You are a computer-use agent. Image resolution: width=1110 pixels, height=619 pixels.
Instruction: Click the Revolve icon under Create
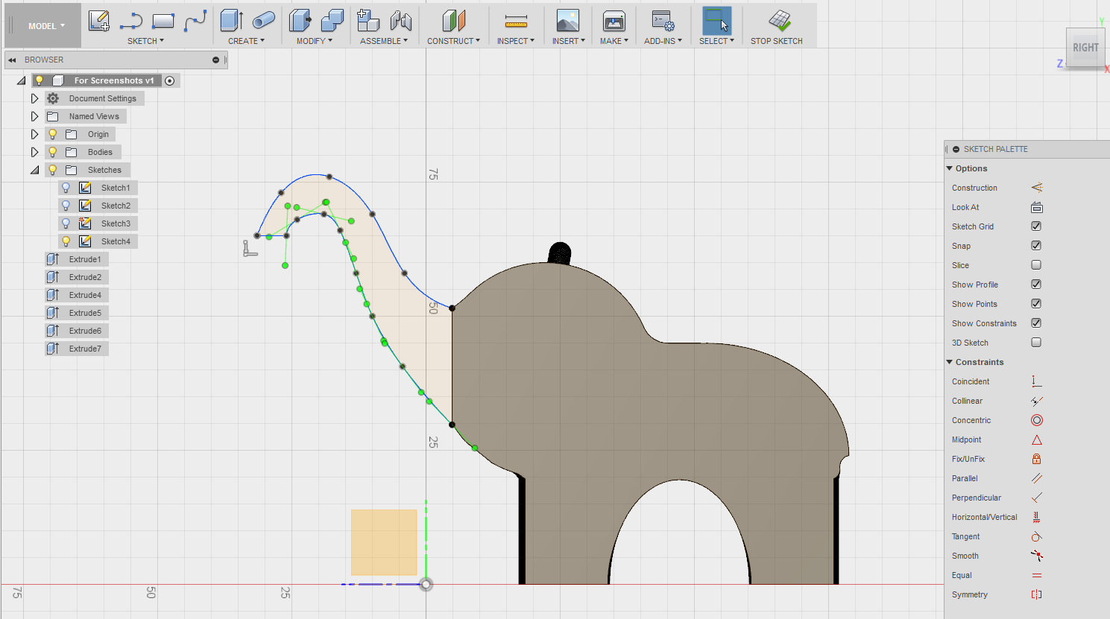pos(263,21)
